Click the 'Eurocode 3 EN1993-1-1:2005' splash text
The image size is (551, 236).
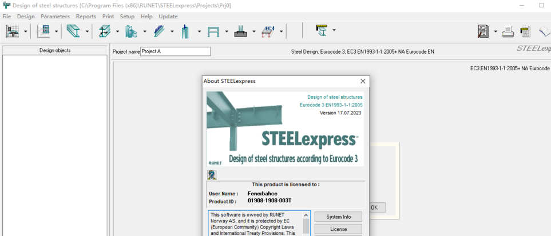click(331, 105)
